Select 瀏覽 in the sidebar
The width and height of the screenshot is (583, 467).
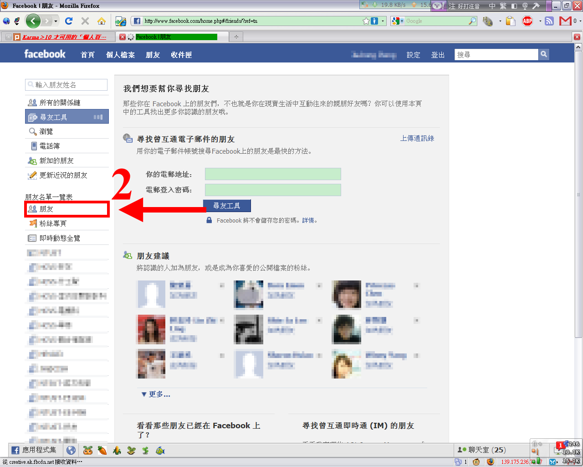tap(67, 131)
